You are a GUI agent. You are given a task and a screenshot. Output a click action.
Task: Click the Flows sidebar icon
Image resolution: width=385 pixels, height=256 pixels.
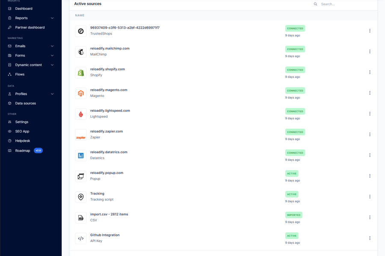(x=9, y=74)
